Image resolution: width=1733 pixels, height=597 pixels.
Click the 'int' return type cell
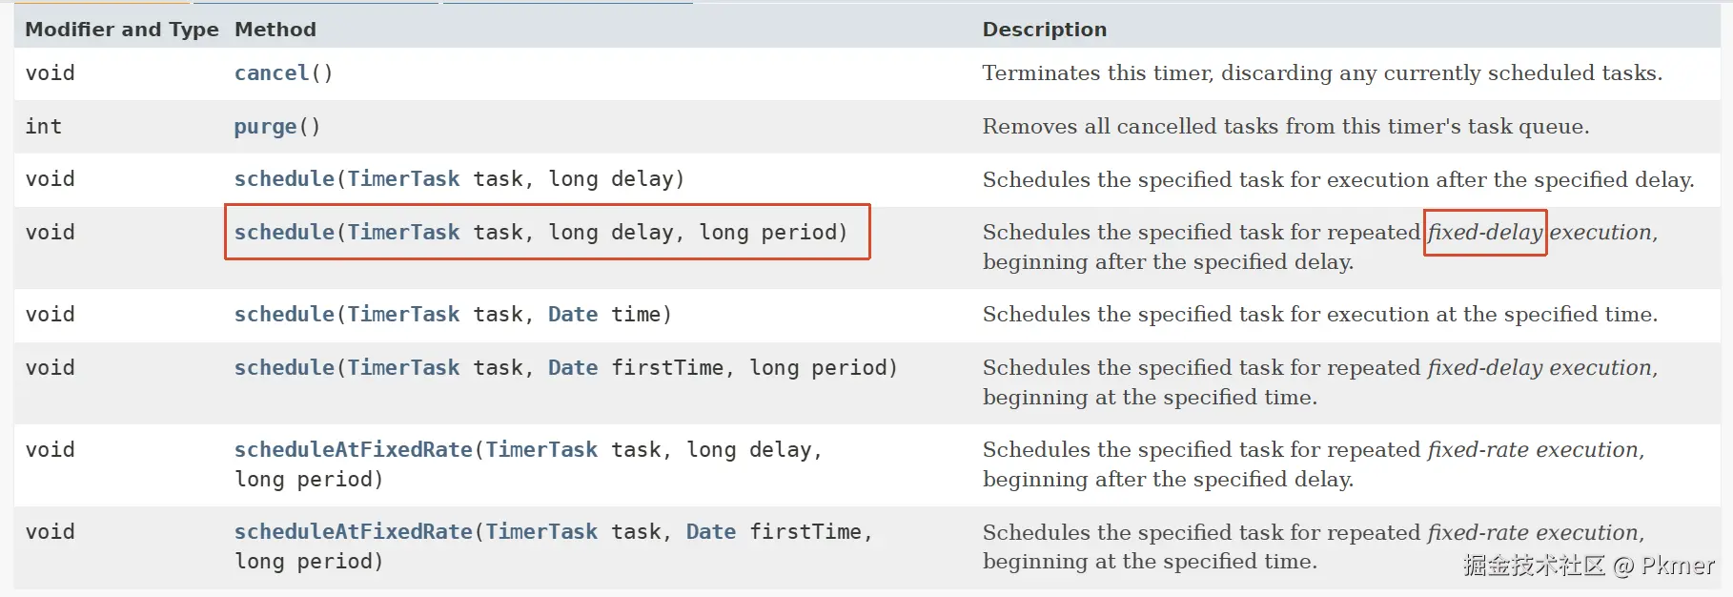coord(43,127)
